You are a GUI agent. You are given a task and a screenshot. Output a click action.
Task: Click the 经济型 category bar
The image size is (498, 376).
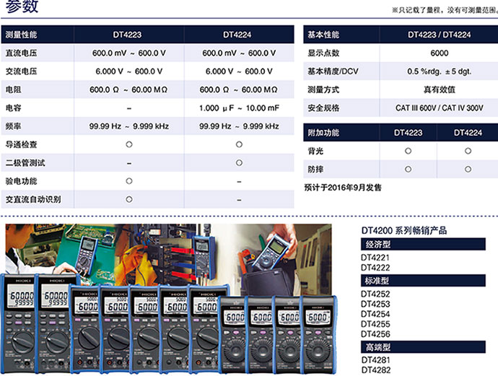pos(423,244)
